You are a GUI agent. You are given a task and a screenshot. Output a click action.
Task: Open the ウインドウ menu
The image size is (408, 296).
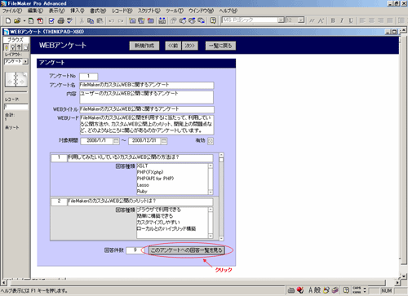click(x=201, y=11)
